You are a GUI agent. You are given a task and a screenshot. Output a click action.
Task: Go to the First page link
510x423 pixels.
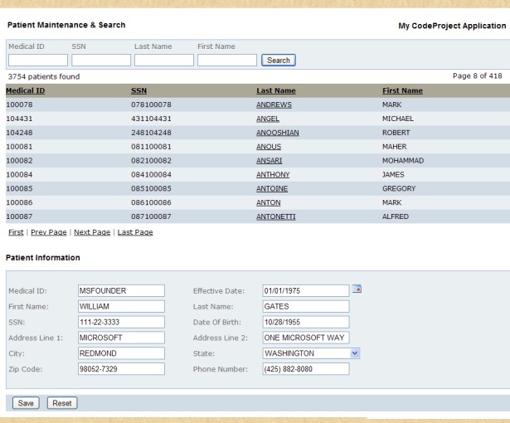tap(16, 232)
